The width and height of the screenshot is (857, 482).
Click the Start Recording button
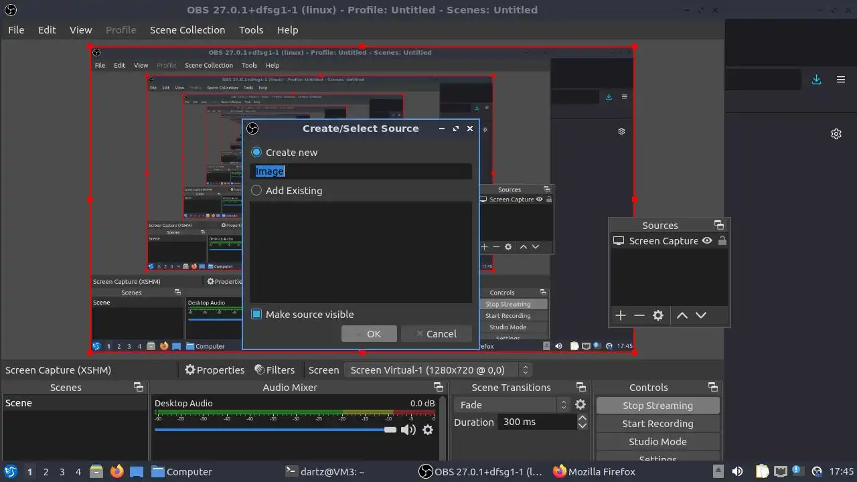(x=657, y=424)
